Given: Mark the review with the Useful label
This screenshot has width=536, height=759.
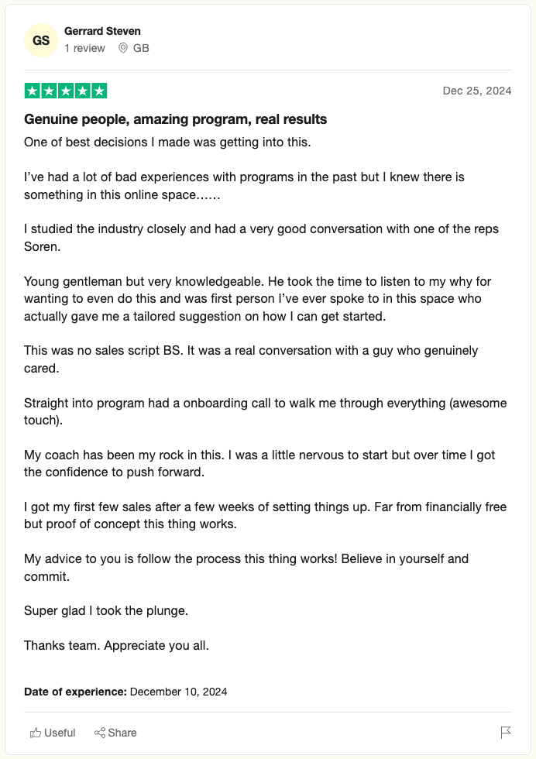Looking at the screenshot, I should tap(60, 733).
